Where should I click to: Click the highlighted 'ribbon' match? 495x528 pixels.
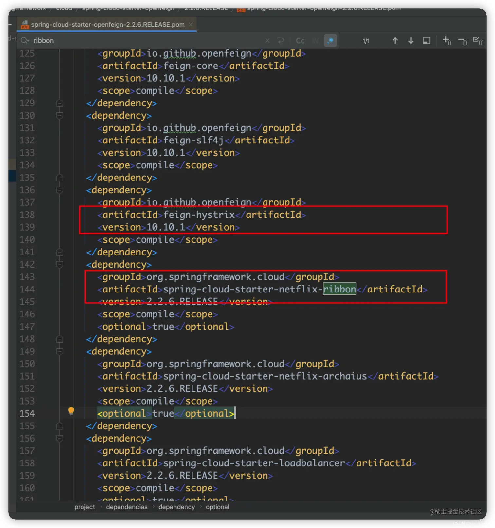[x=339, y=289]
